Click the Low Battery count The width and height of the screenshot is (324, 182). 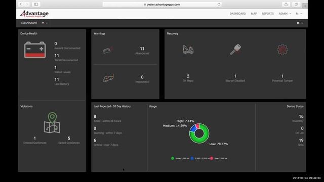(57, 79)
